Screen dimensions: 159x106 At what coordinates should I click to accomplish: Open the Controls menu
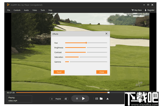[x=17, y=10]
